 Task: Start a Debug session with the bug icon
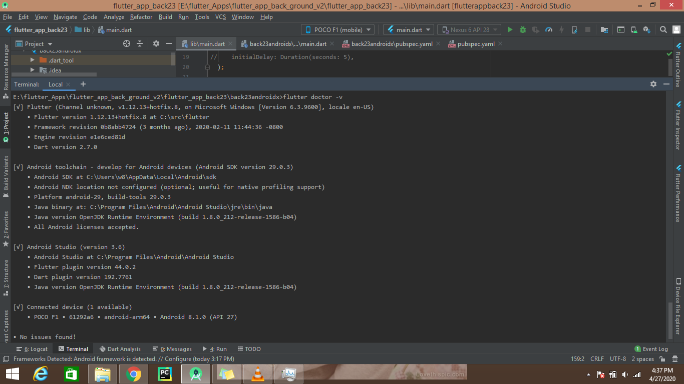522,30
